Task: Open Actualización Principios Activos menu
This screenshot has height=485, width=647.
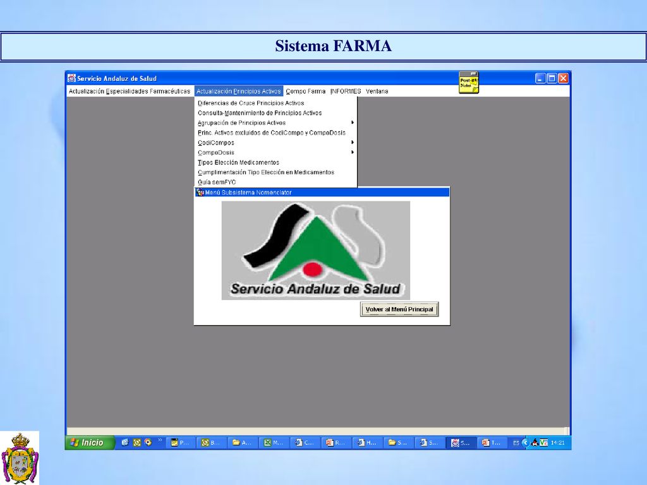Action: coord(238,91)
